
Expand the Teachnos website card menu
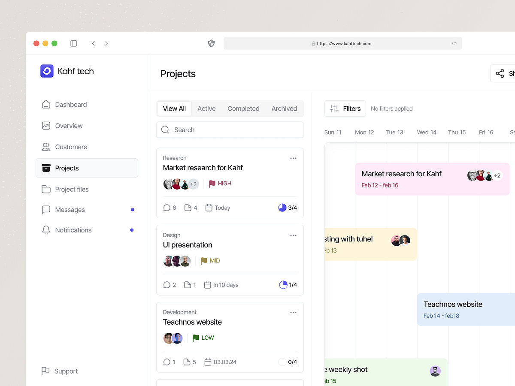tap(293, 312)
